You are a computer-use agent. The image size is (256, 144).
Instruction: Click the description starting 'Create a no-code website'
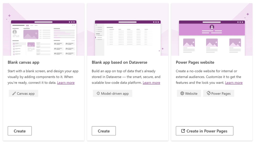coord(209,77)
